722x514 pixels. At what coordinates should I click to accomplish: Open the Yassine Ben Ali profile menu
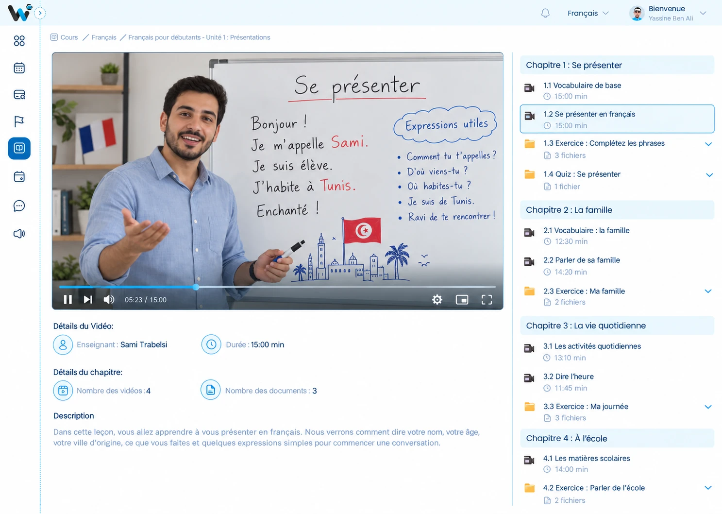click(x=668, y=13)
